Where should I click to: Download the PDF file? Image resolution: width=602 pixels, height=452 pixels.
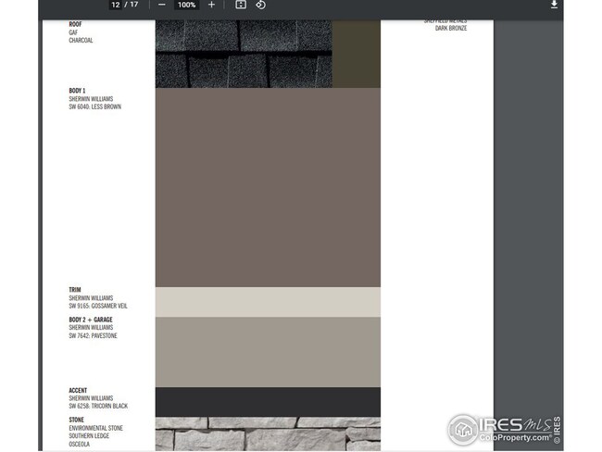point(554,5)
